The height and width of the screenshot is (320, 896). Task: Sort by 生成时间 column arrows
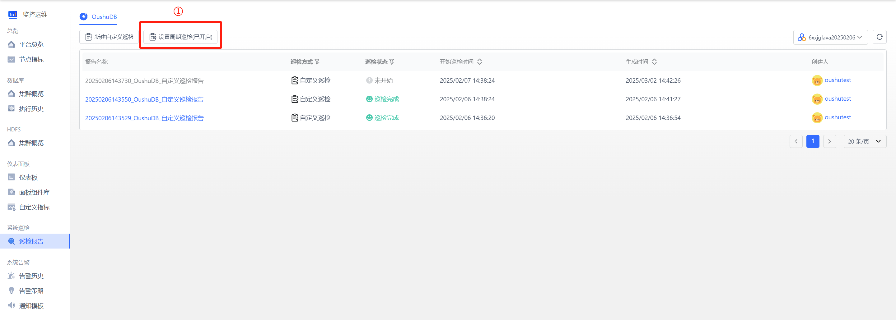tap(654, 62)
